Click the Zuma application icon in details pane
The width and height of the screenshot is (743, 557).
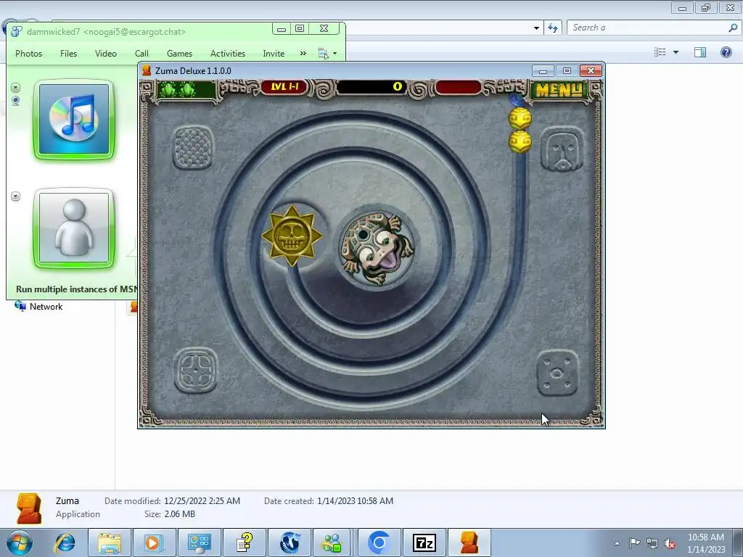29,508
